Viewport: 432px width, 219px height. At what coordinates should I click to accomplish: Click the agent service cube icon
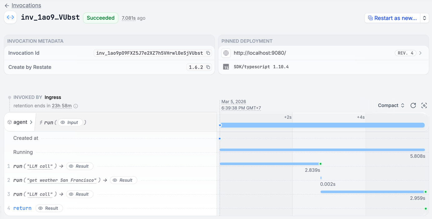tap(10, 122)
